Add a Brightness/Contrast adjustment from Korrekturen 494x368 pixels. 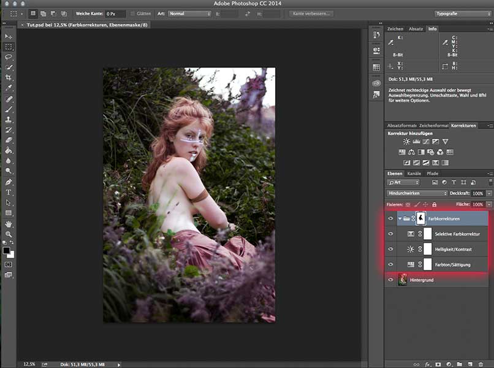pos(406,142)
